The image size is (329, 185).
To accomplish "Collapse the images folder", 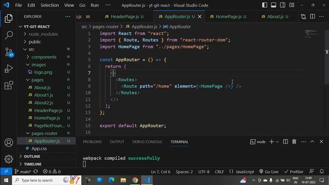I will [46, 65].
